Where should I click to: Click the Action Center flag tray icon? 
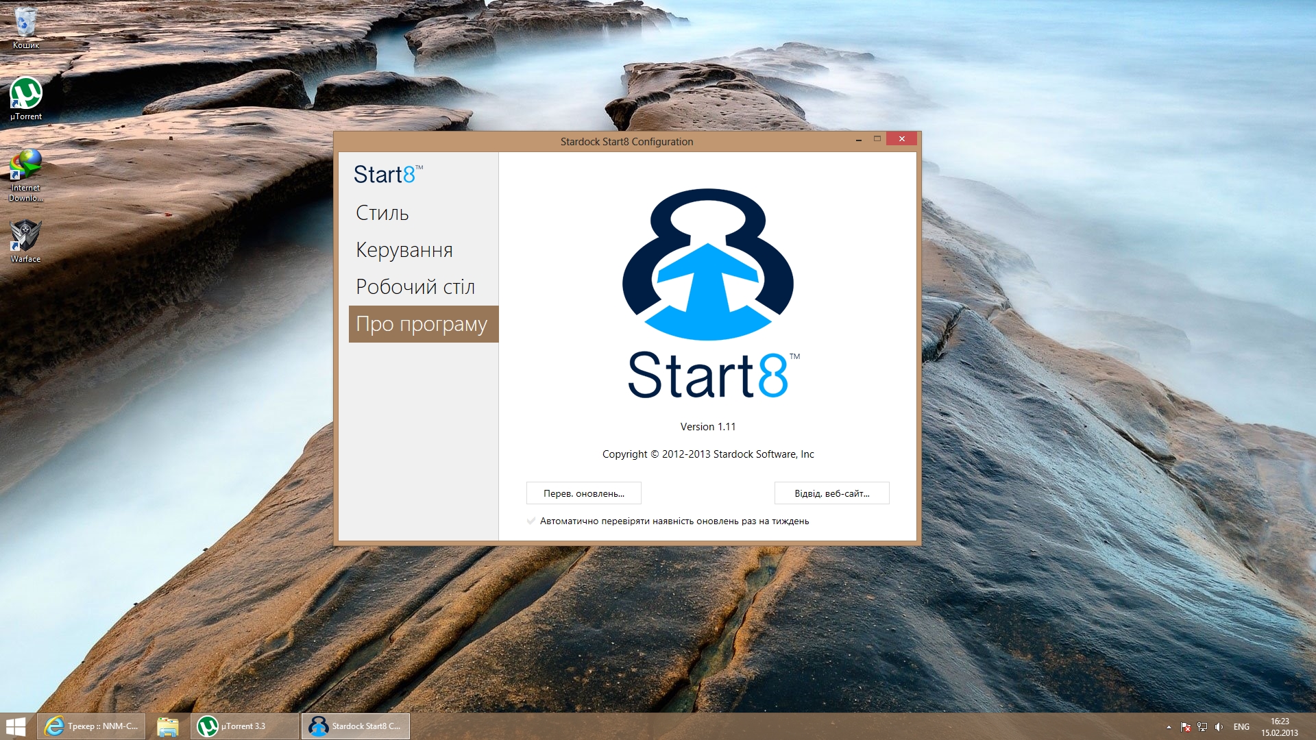tap(1186, 727)
